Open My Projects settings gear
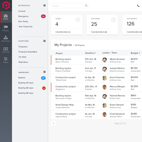 [x=44, y=5]
